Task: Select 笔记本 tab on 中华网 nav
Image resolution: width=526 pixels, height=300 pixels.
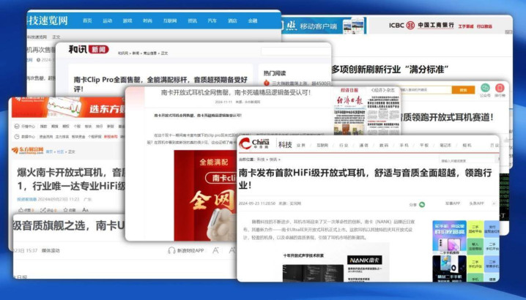Action: click(445, 146)
